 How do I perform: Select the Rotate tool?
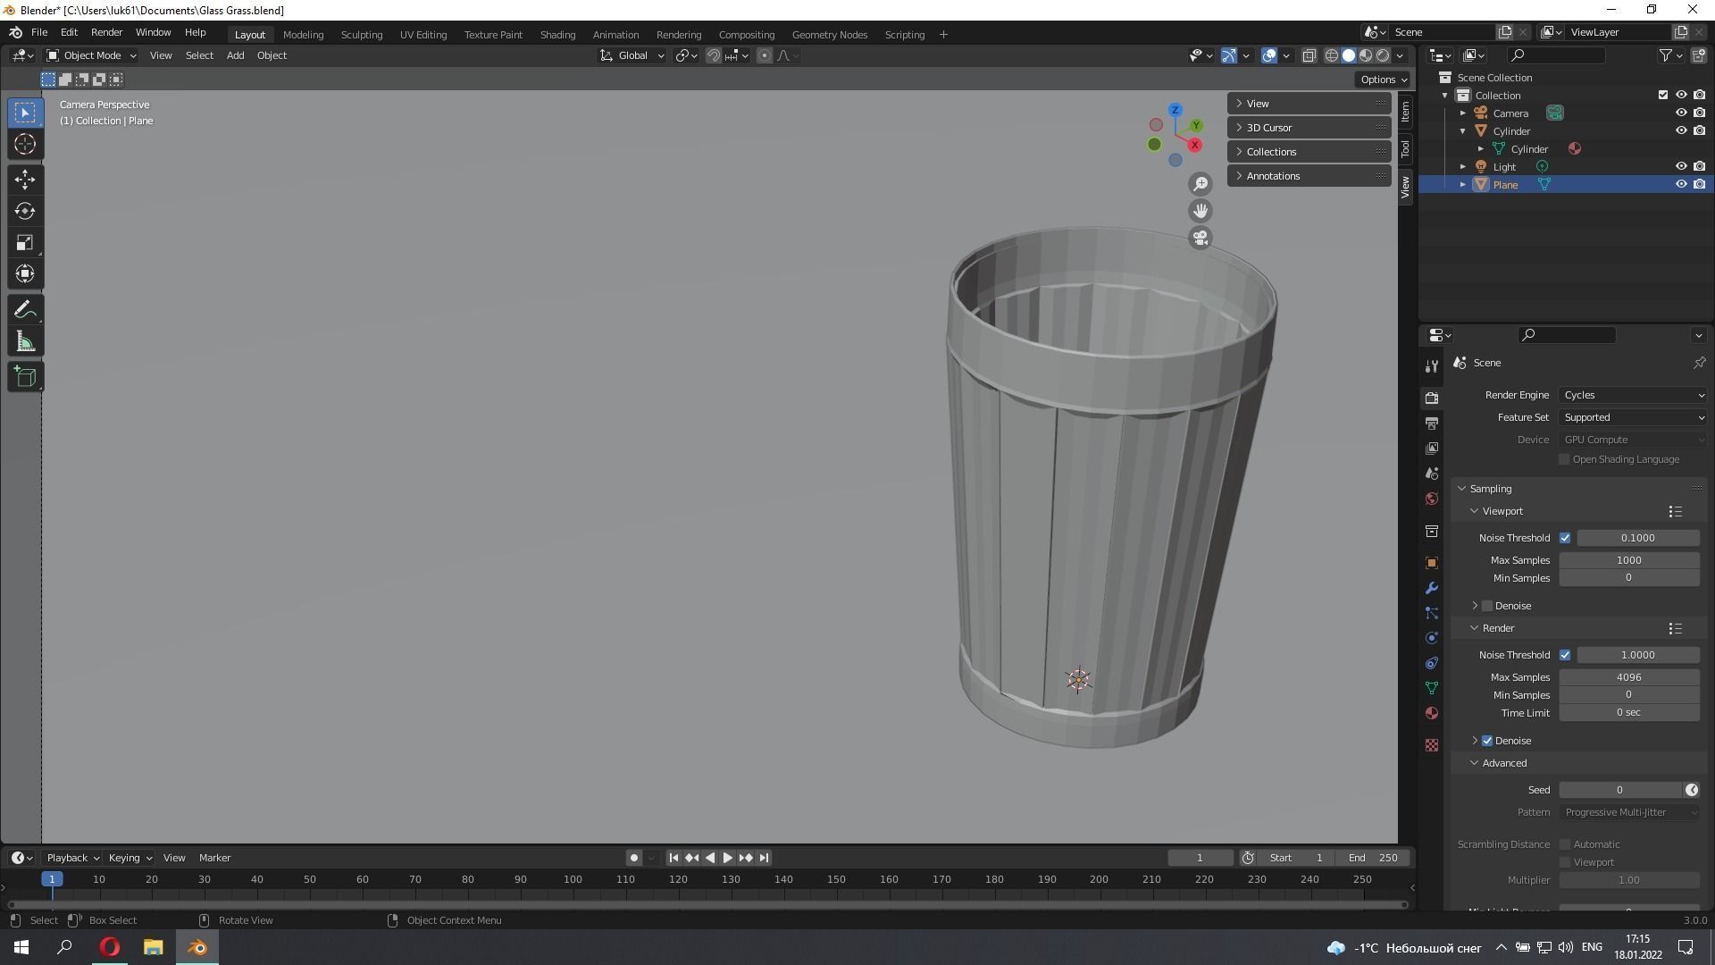tap(25, 211)
